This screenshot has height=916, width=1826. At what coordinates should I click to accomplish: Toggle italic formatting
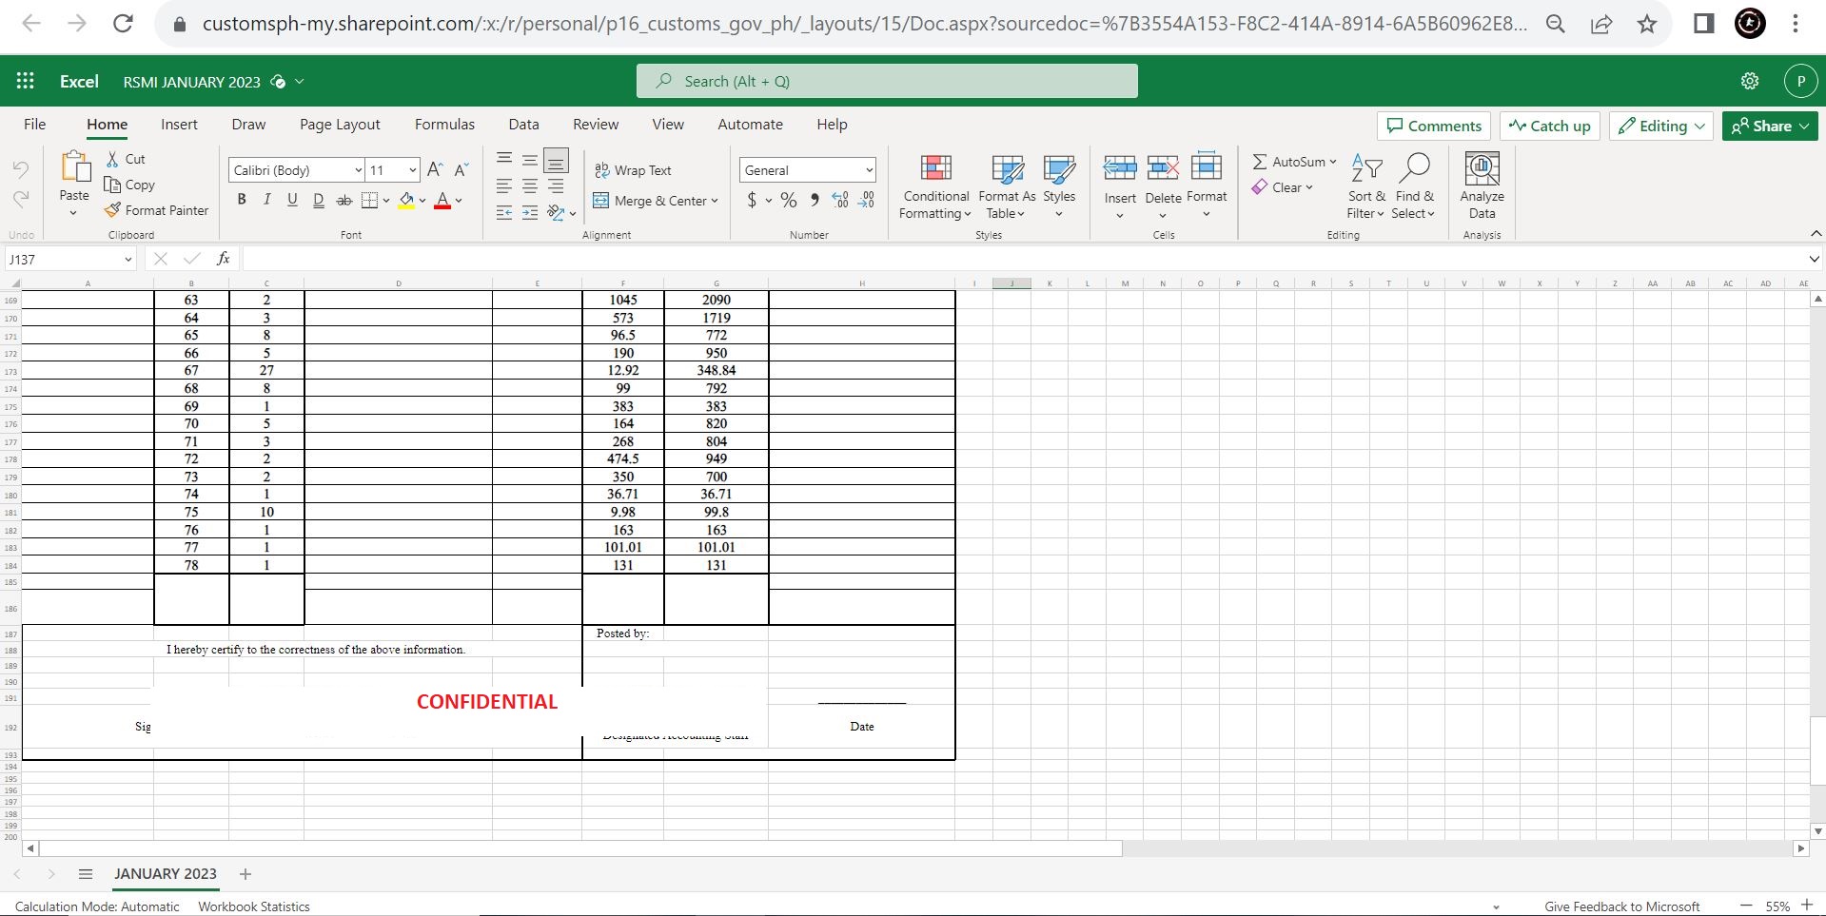(267, 200)
